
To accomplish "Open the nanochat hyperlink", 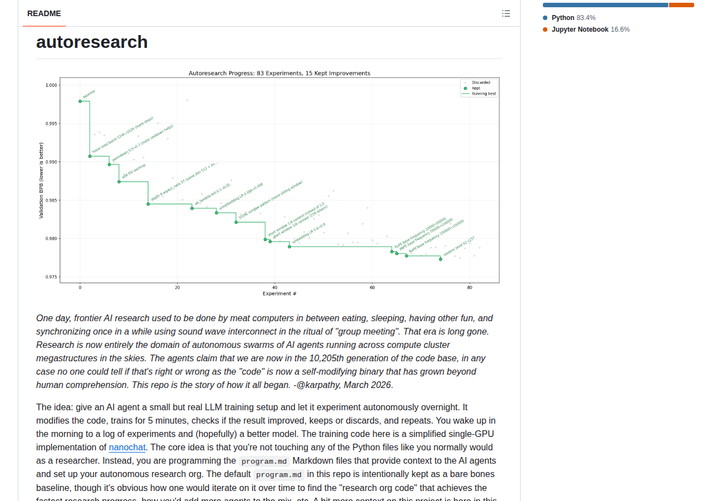I will pyautogui.click(x=127, y=447).
